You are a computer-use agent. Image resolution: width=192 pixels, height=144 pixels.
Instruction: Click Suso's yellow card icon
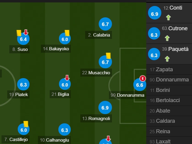pos(19,33)
